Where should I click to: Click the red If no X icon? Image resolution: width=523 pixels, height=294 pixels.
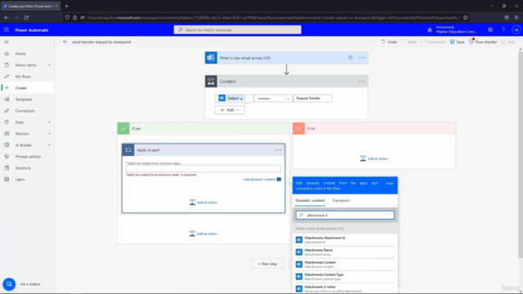click(x=299, y=128)
